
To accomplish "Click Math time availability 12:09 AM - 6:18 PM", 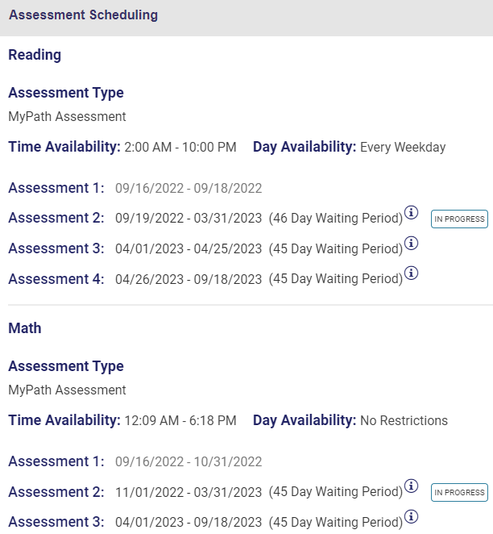I will (x=180, y=421).
